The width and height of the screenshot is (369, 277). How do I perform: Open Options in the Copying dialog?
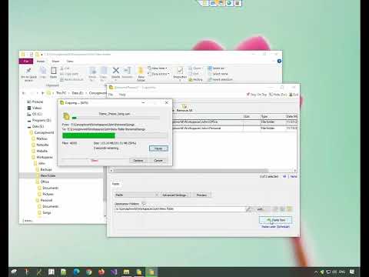pos(138,160)
